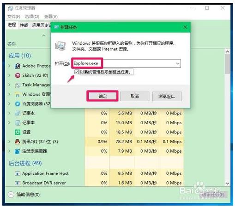Click the 0.1 MB/秒 disk cell for QQ
The height and width of the screenshot is (207, 235).
147,142
